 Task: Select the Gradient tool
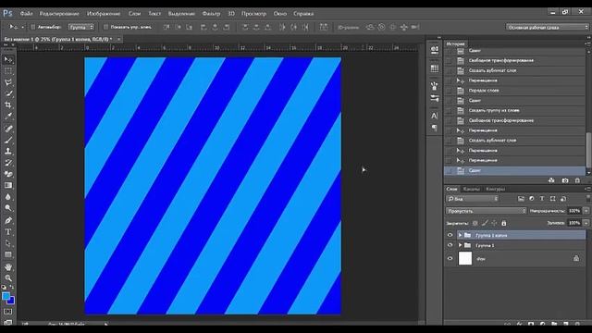(x=8, y=185)
